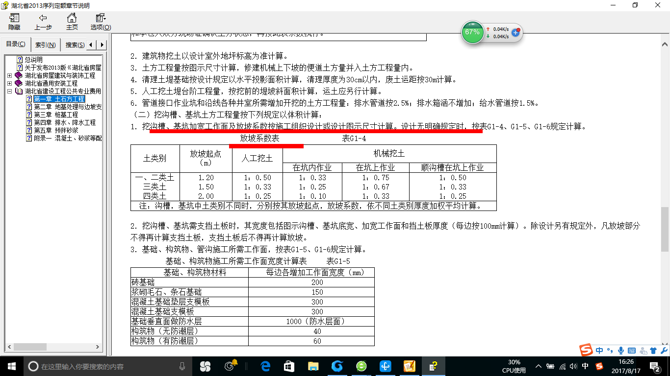Click the blue plus on speed widget

515,33
